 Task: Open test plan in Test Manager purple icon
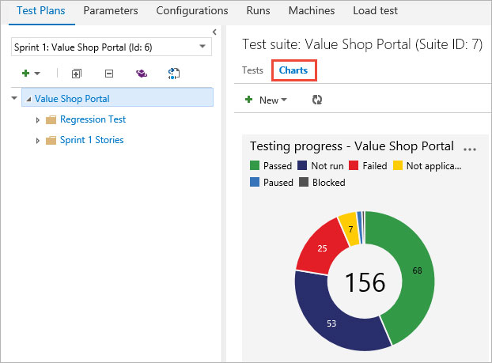click(142, 74)
